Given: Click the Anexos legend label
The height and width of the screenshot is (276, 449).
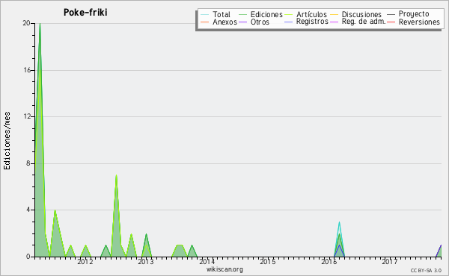Looking at the screenshot, I should pyautogui.click(x=224, y=22).
